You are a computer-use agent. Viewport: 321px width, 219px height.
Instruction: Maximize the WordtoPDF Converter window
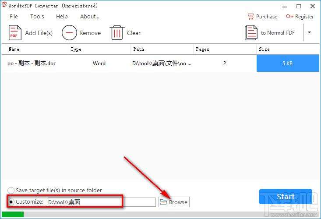pyautogui.click(x=299, y=6)
